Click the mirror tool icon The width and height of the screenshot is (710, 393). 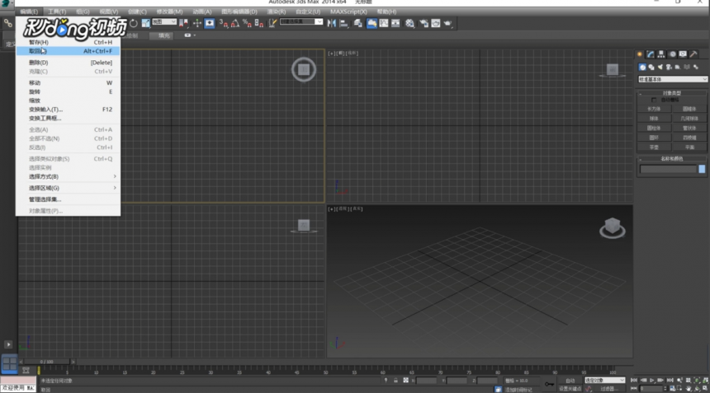click(332, 23)
